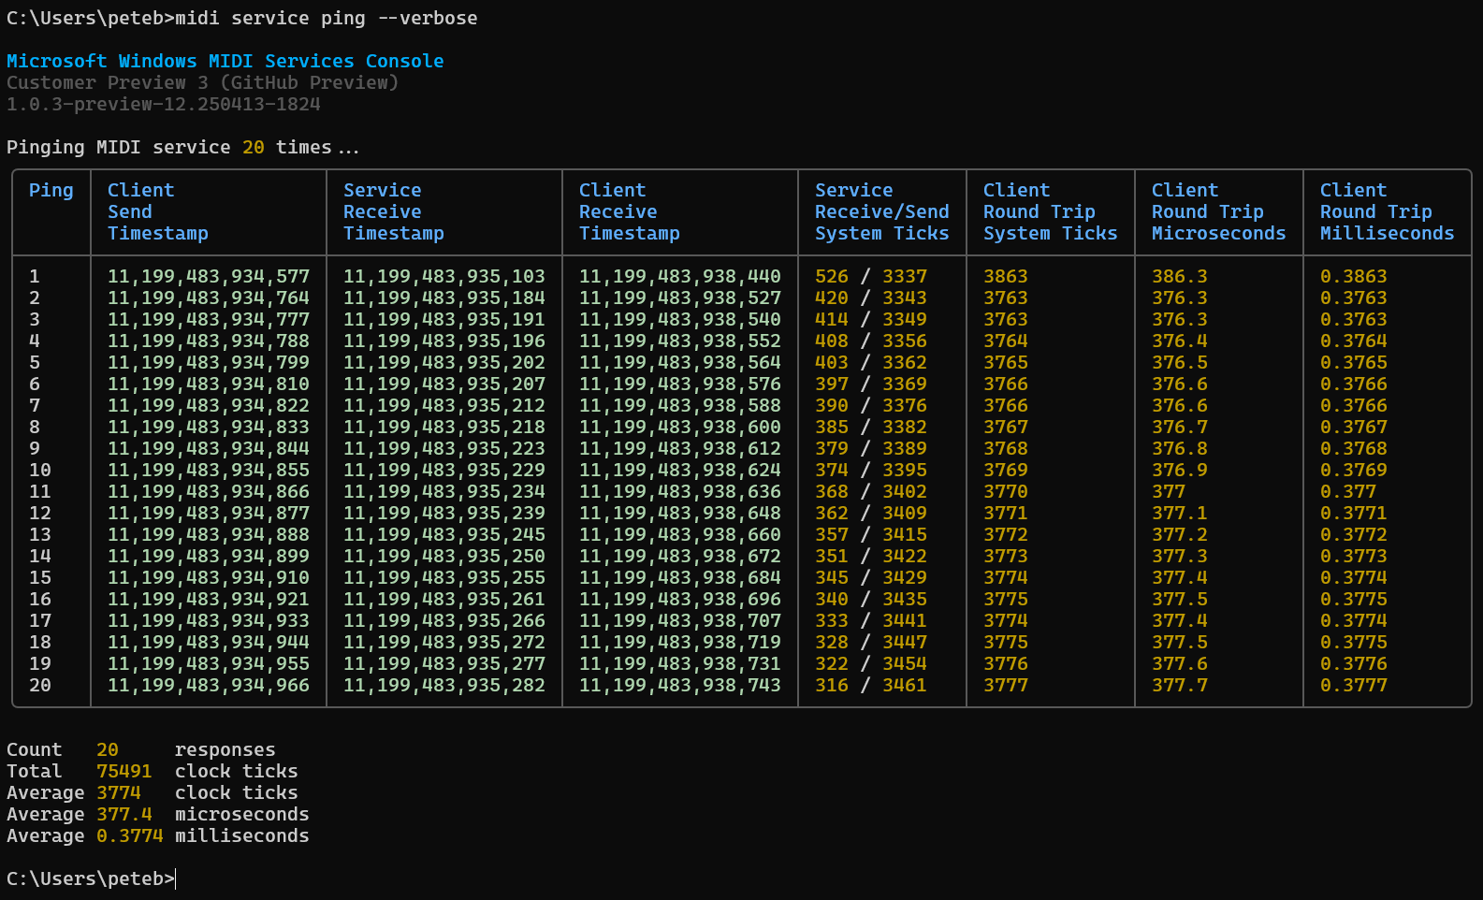Click ping number 16 in the table
This screenshot has height=900, width=1483.
40,599
